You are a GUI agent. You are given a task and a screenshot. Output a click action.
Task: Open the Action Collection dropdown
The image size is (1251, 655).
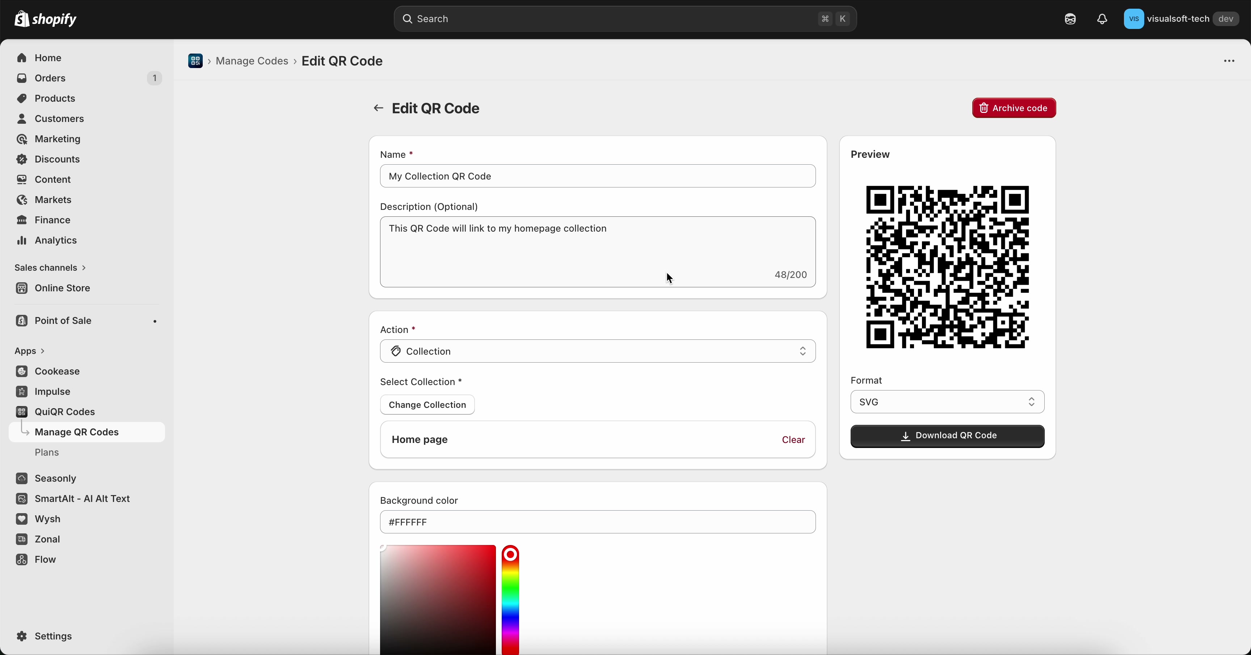click(x=597, y=351)
